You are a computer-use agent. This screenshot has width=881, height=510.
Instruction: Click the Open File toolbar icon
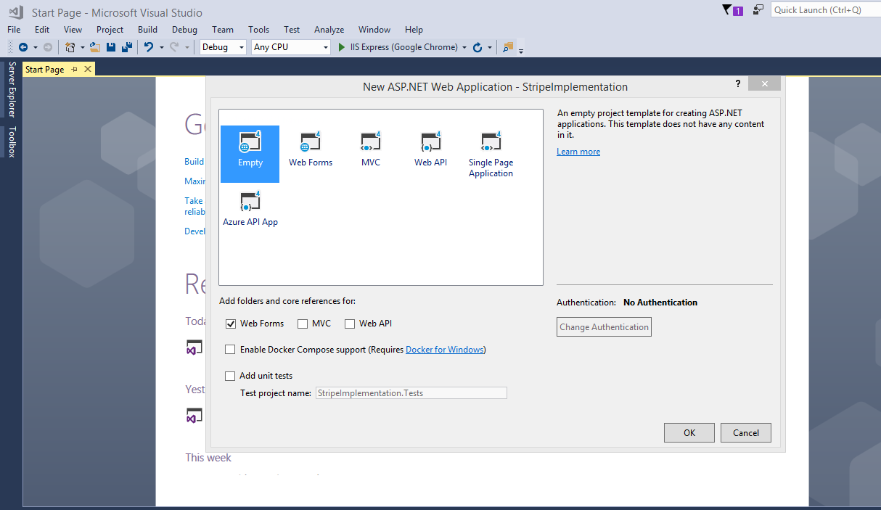(94, 47)
